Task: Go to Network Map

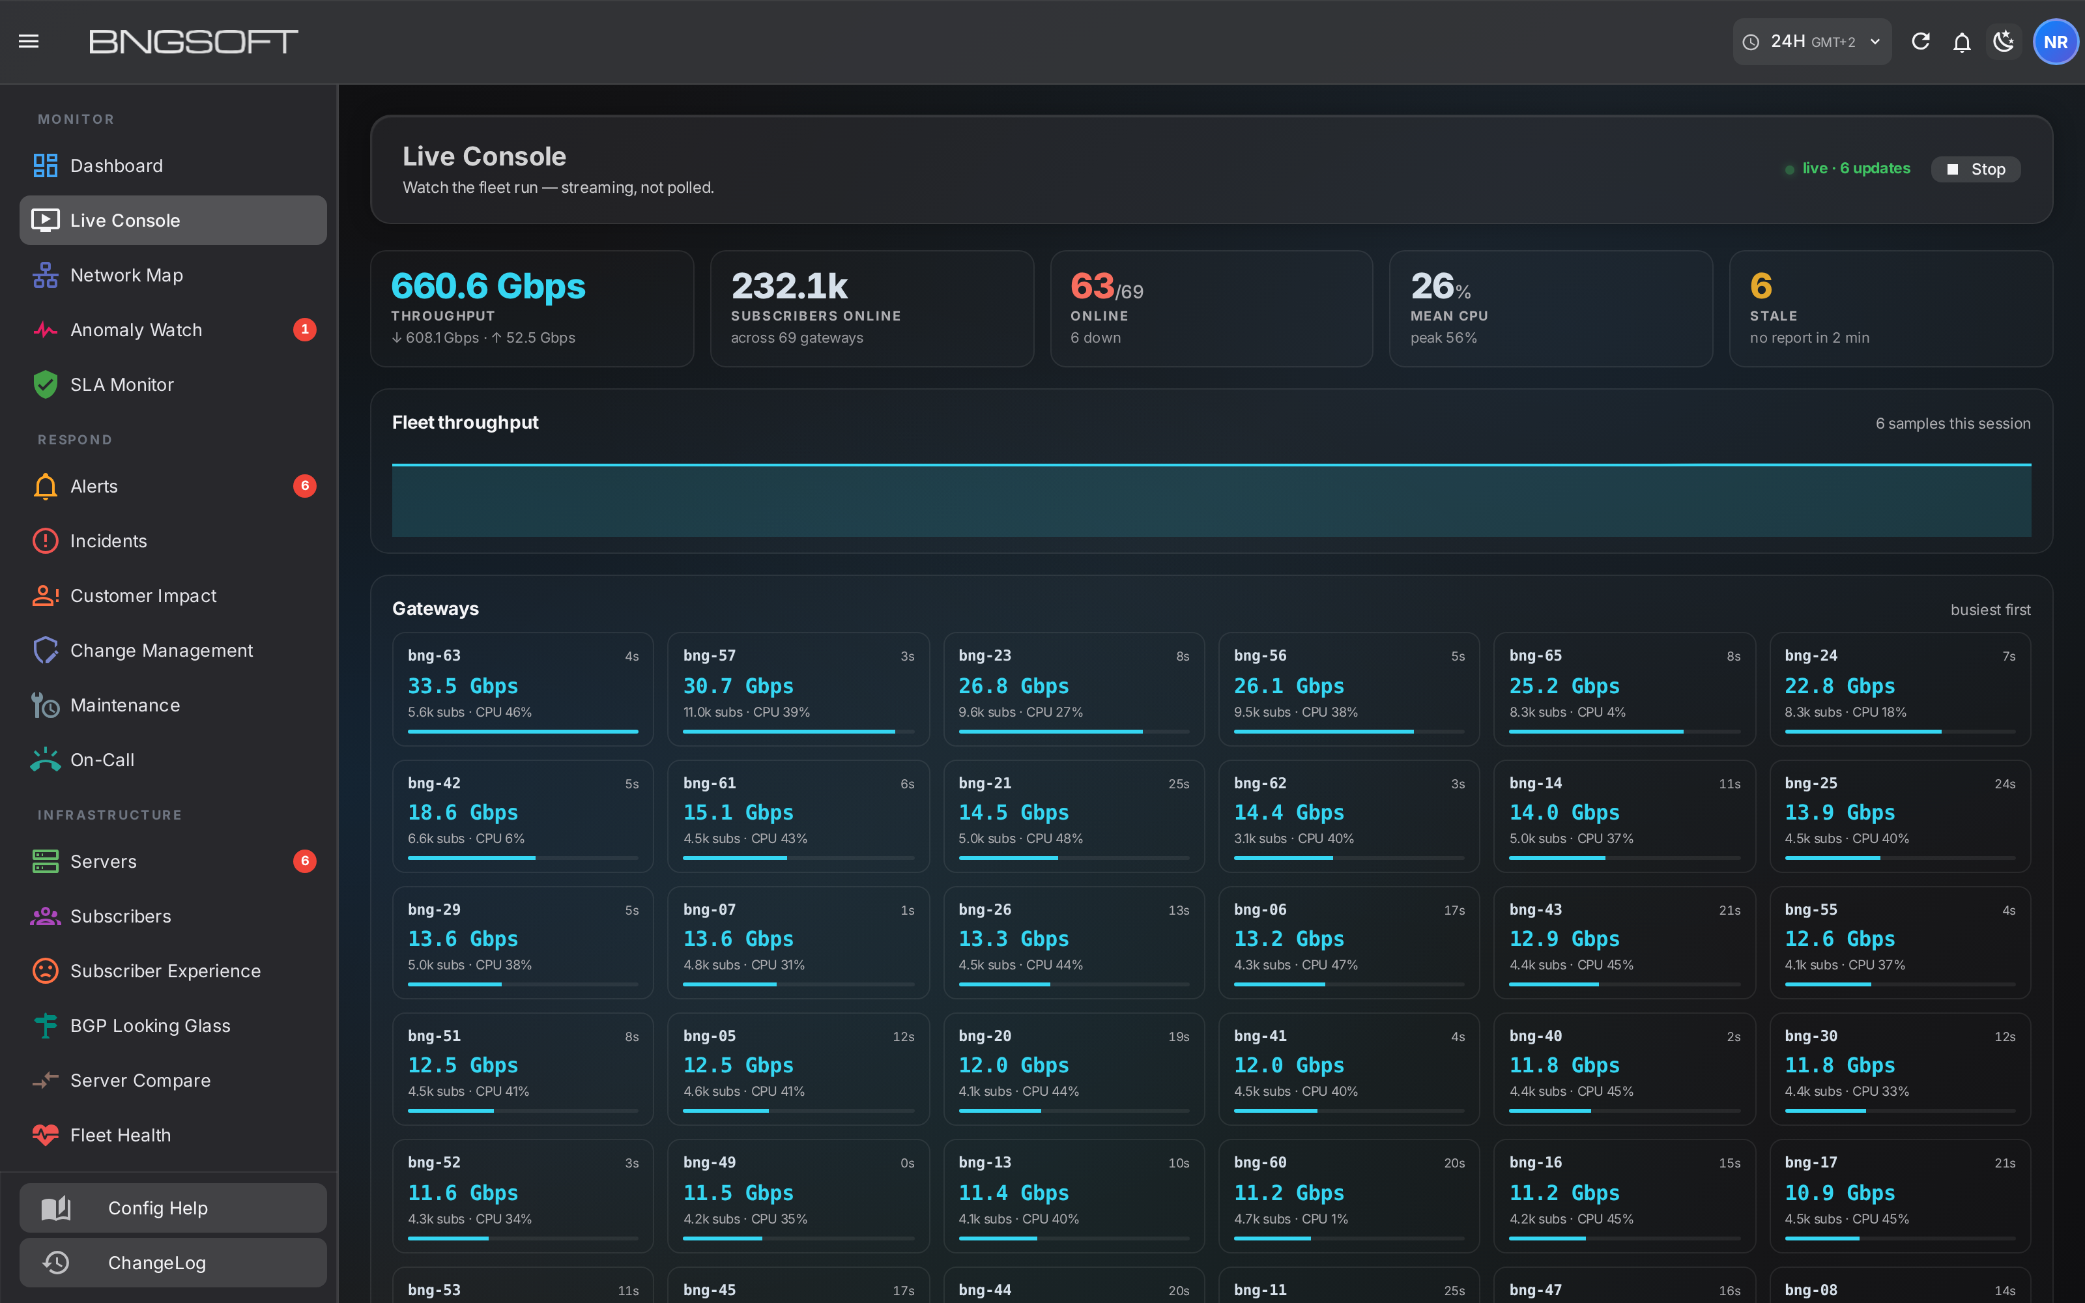Action: pyautogui.click(x=173, y=275)
